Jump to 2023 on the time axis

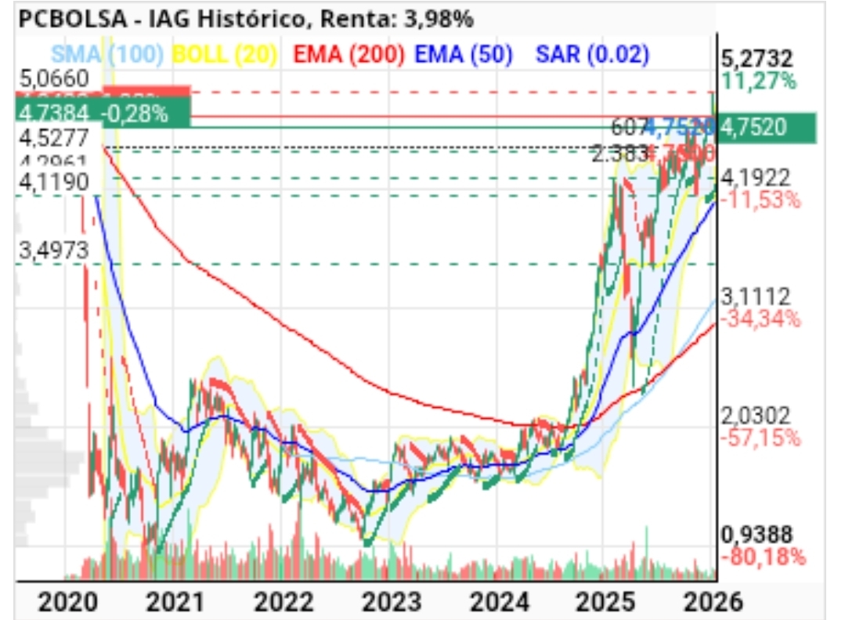391,602
